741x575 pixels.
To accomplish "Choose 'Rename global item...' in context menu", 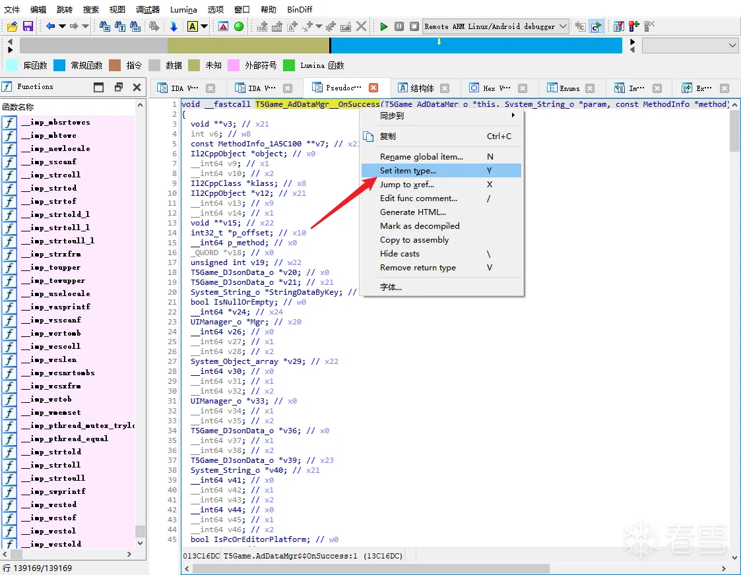I will (x=421, y=157).
